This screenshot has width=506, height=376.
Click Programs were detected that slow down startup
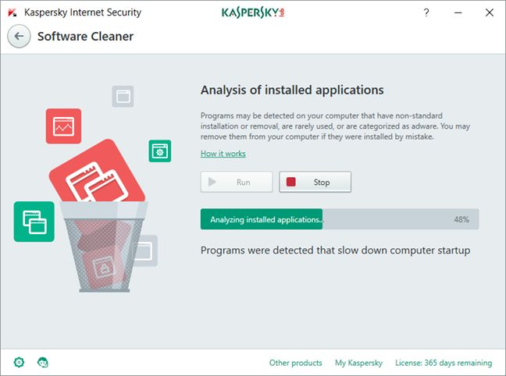(335, 250)
